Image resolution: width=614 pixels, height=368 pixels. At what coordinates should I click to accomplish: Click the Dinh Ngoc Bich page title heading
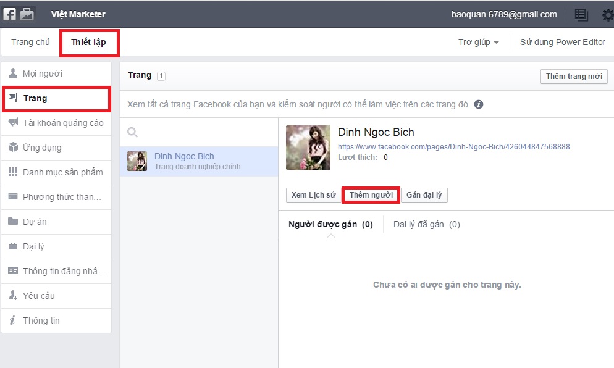(376, 132)
